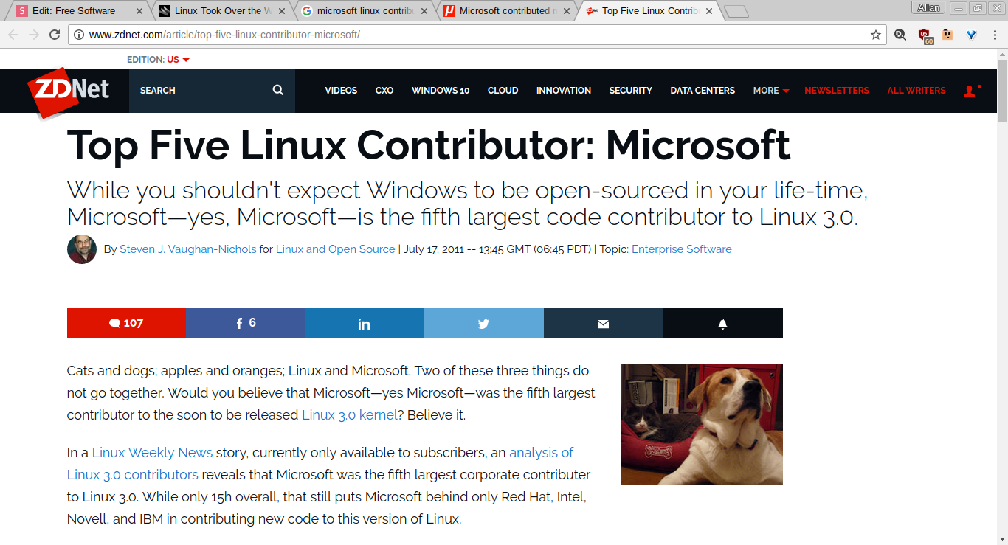Reload the ZDNet page
Viewport: 1008px width, 545px height.
(x=55, y=35)
